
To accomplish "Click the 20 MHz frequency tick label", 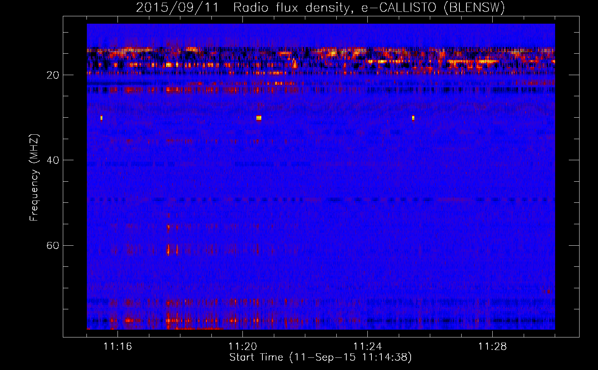I will click(x=53, y=75).
